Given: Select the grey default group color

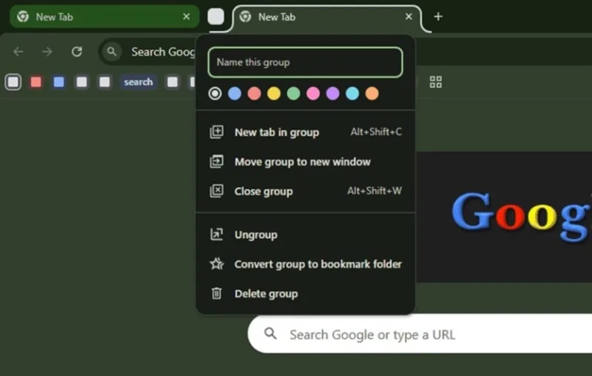Looking at the screenshot, I should click(215, 93).
